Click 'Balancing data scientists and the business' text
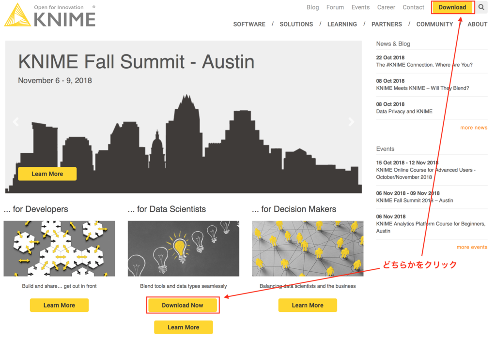The width and height of the screenshot is (496, 337). 308,286
